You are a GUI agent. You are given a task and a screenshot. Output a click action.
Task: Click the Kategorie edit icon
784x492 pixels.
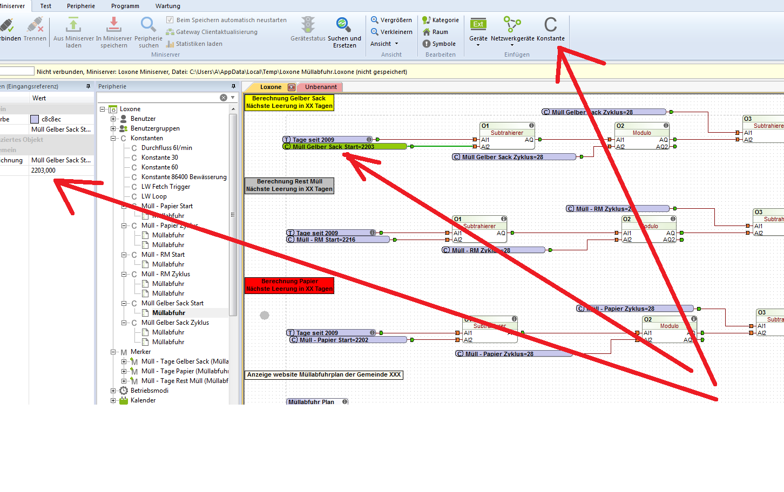pos(427,20)
